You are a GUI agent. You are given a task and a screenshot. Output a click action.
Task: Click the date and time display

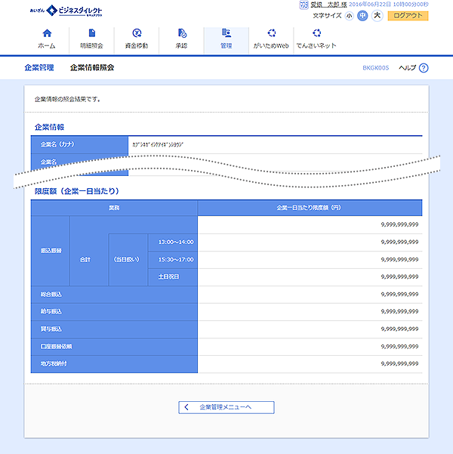pos(389,5)
